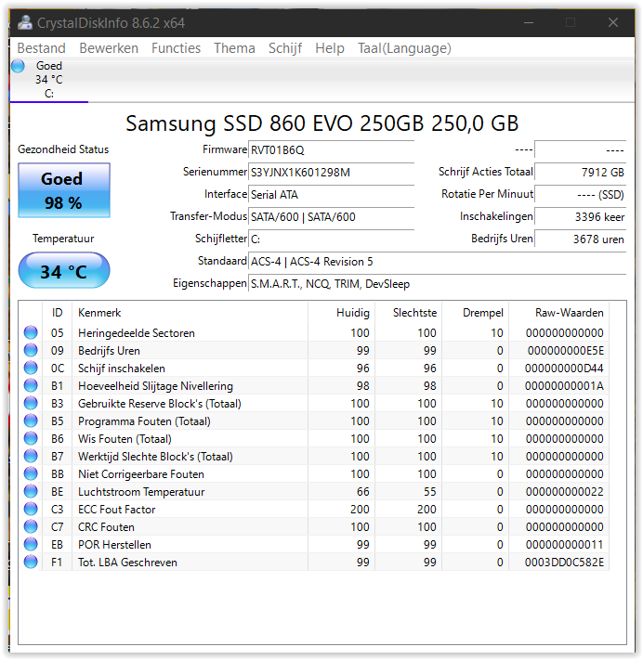The height and width of the screenshot is (660, 643).
Task: Open the Bestand menu
Action: pos(41,48)
